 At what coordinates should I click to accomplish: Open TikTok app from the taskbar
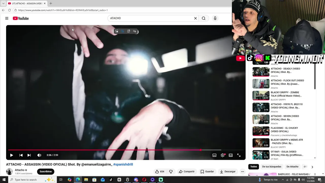click(x=111, y=180)
